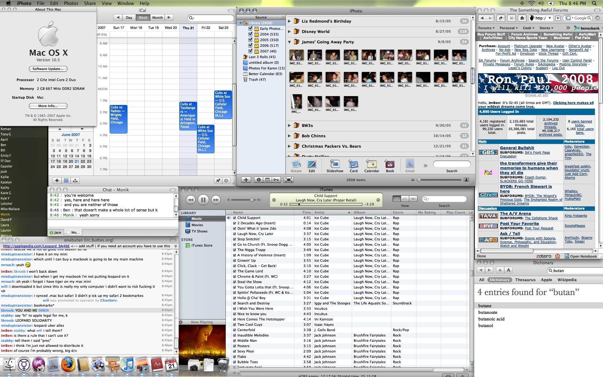The width and height of the screenshot is (603, 377).
Task: Uncheck the 2007 (46) library checkbox
Action: 250,51
